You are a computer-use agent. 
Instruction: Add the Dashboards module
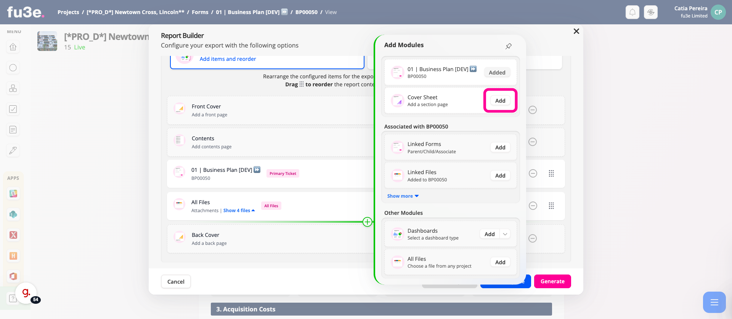tap(490, 234)
